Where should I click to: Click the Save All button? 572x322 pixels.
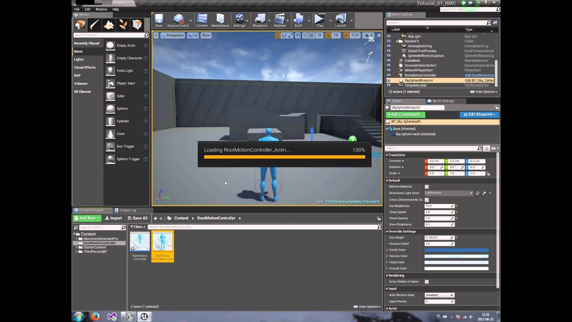(x=138, y=218)
